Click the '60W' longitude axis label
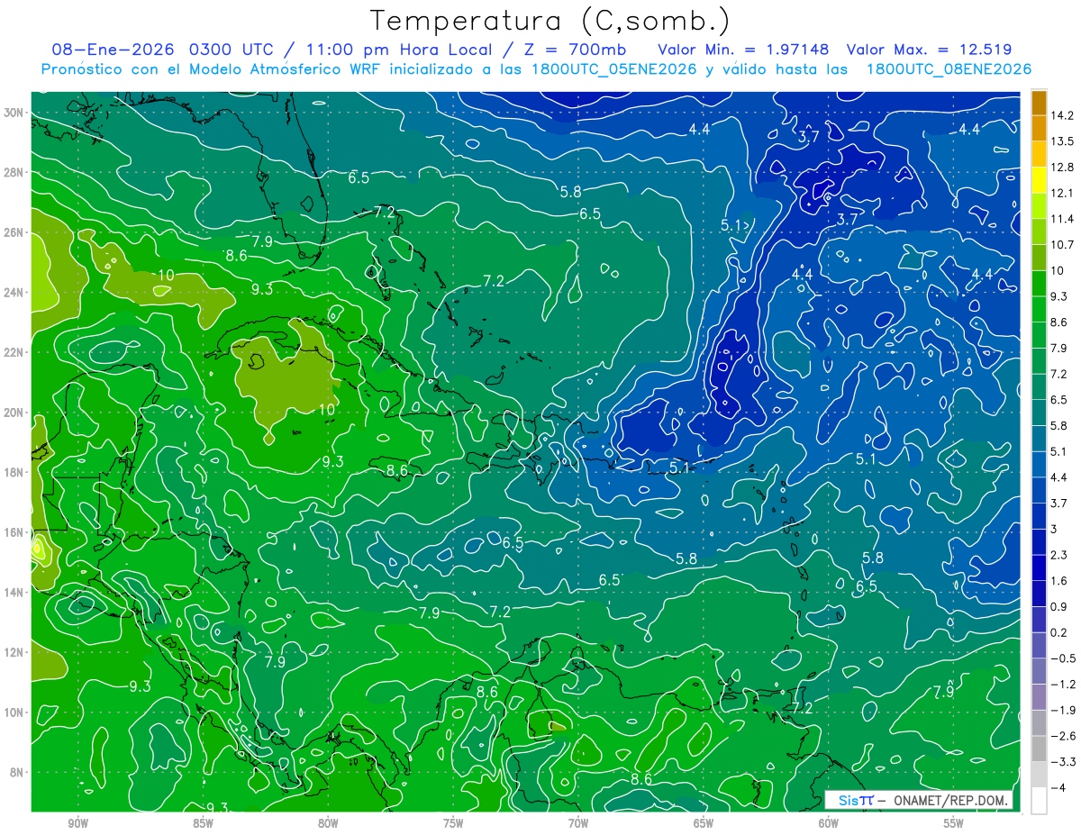The image size is (1081, 835). [829, 823]
